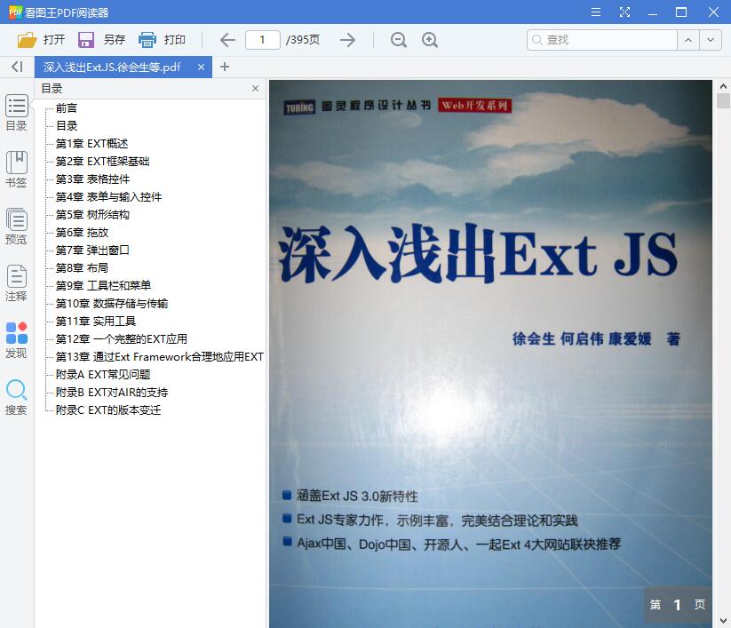This screenshot has width=731, height=628.
Task: Open the hamburger menu in title bar
Action: [x=596, y=12]
